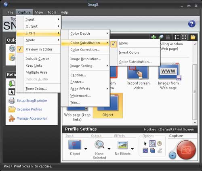202x171 pixels.
Task: Select None in the Color Substitution submenu
Action: tap(135, 43)
